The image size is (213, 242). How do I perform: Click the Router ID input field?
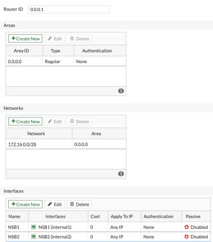69,9
